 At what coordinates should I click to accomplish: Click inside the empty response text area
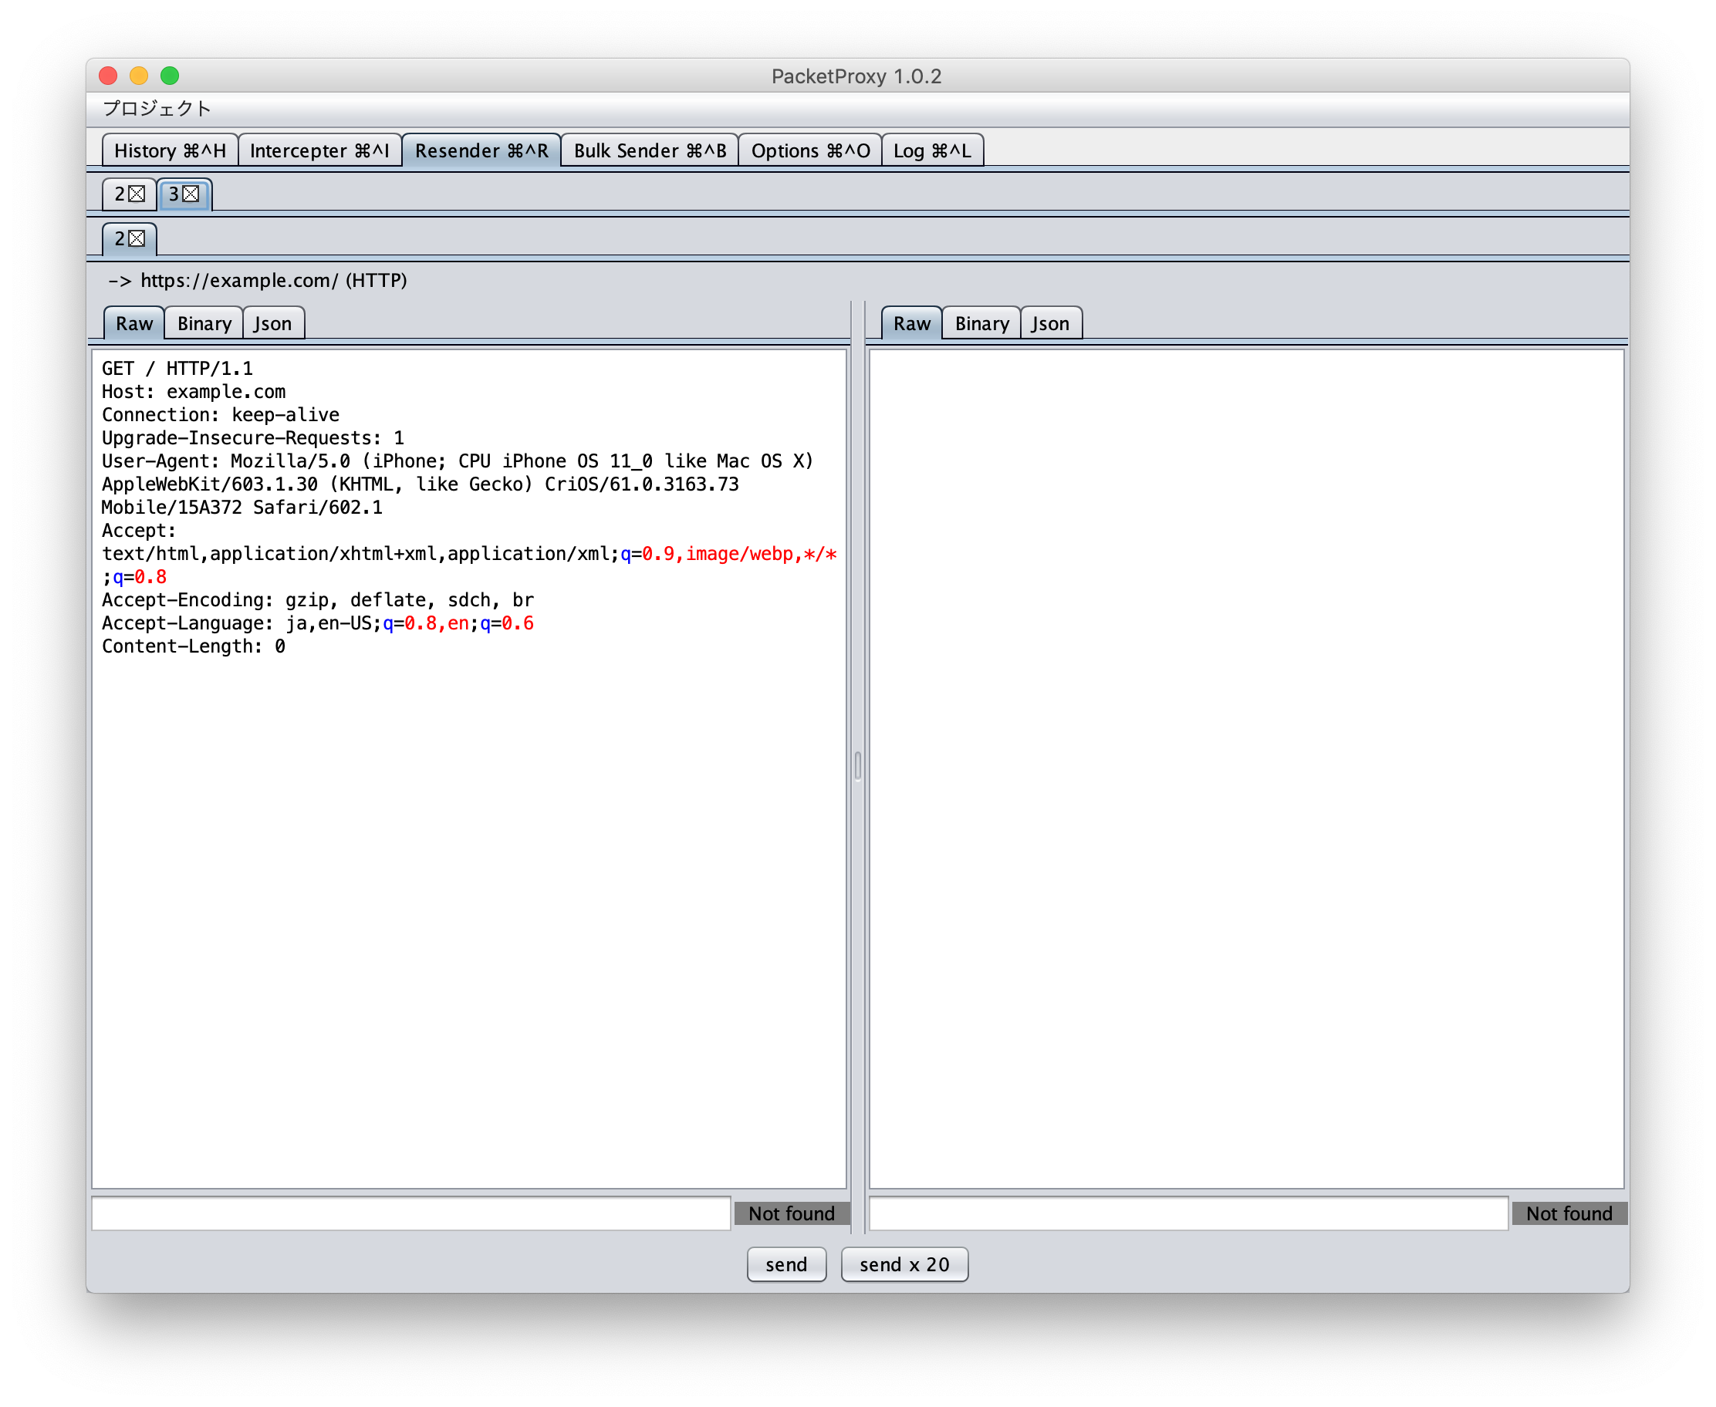click(1247, 769)
